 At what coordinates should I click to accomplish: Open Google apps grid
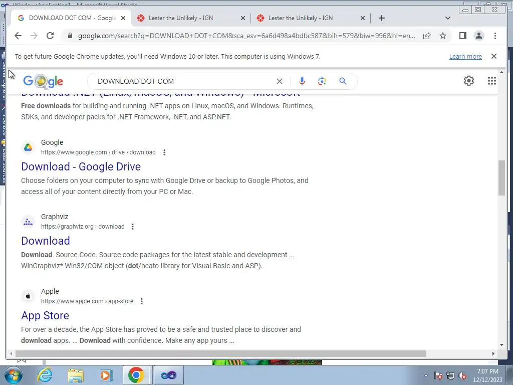(x=492, y=81)
